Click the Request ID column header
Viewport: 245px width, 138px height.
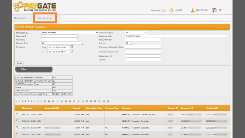click(x=173, y=108)
